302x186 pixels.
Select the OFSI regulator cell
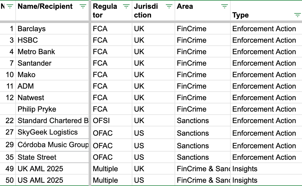[x=111, y=121]
